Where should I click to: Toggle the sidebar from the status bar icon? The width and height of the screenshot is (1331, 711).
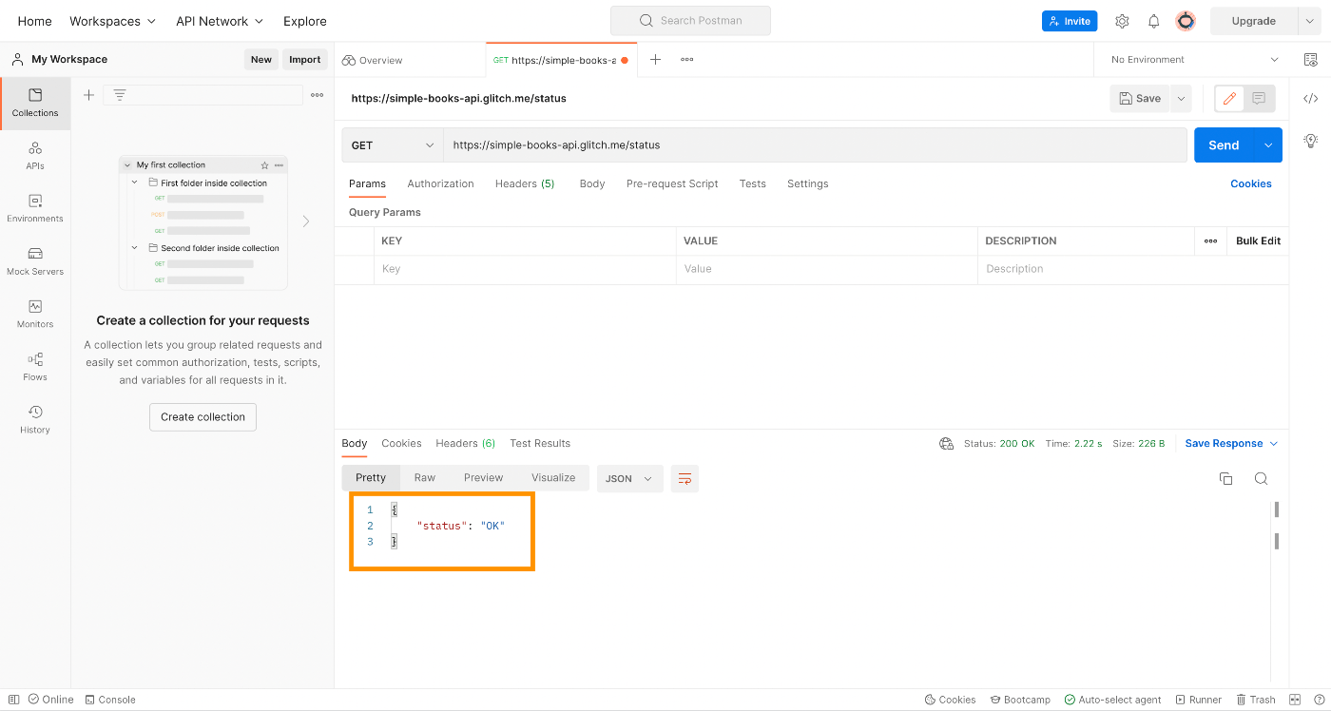tap(13, 700)
